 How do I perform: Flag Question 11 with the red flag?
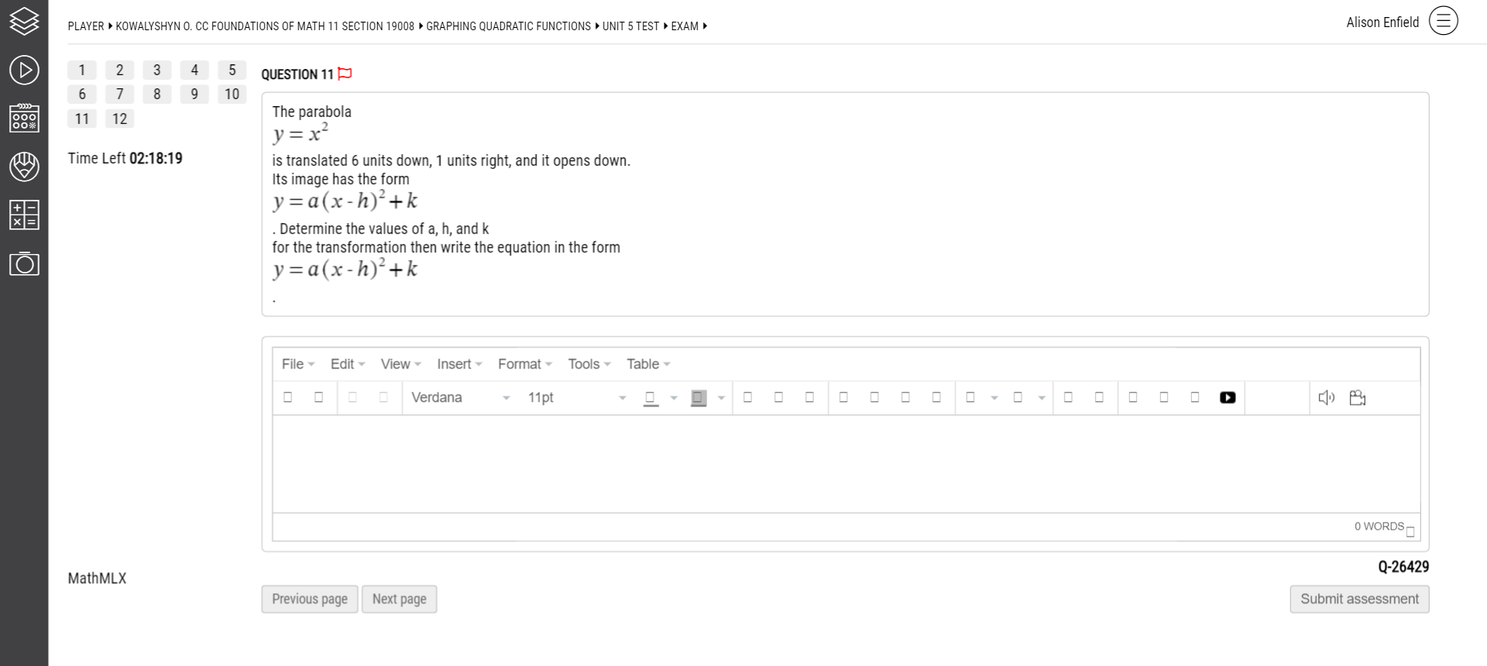click(x=345, y=74)
